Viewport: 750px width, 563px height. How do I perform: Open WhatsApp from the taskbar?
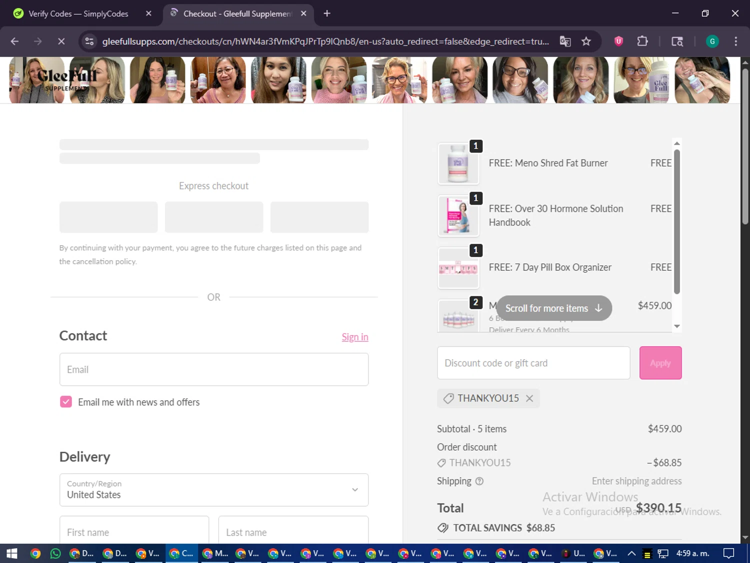(55, 553)
